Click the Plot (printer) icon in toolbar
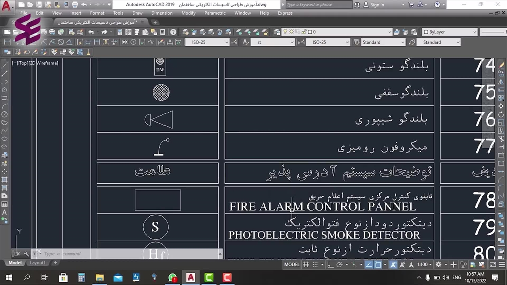The image size is (507, 285). pyautogui.click(x=52, y=32)
